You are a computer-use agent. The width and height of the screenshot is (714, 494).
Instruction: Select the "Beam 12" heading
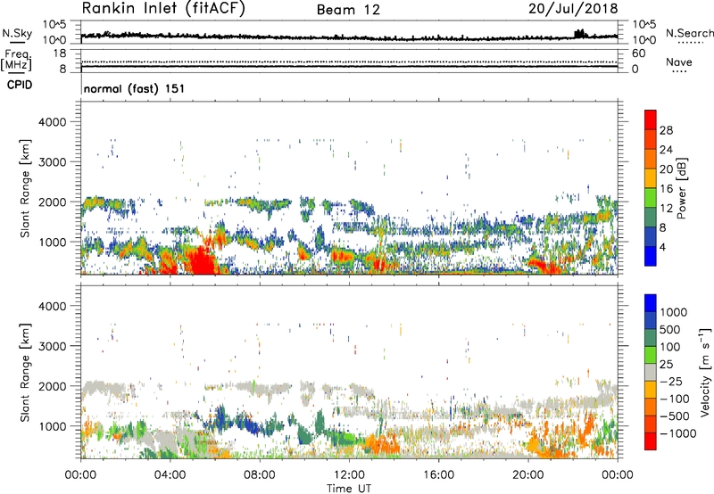click(348, 10)
